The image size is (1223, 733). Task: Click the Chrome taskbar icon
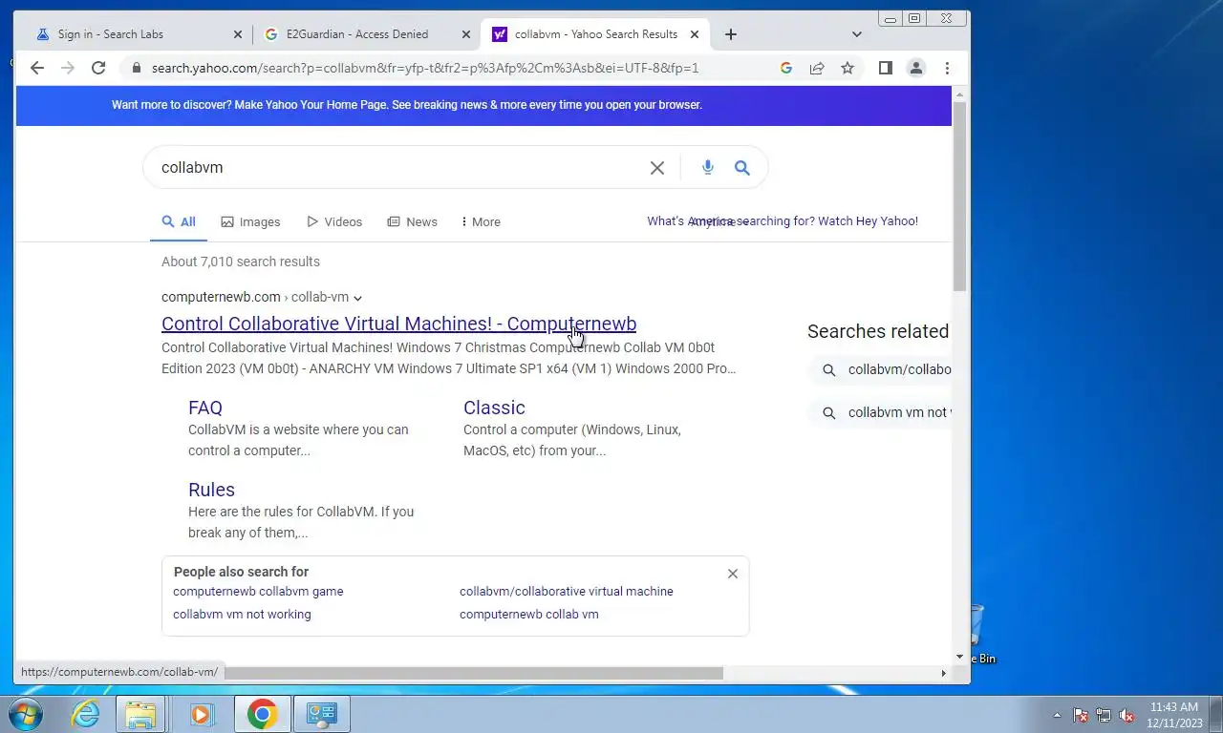click(x=262, y=714)
